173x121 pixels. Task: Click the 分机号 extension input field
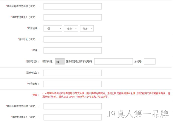tap(150, 62)
